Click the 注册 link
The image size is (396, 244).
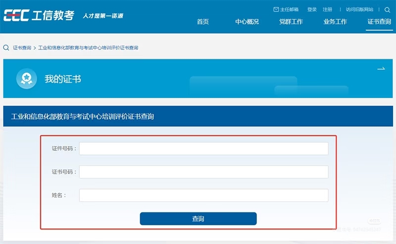(x=327, y=9)
